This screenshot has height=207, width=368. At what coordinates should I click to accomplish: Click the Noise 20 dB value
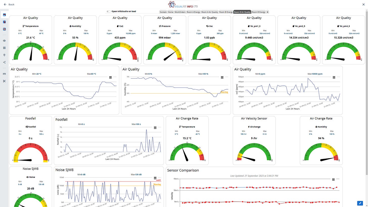(x=31, y=189)
